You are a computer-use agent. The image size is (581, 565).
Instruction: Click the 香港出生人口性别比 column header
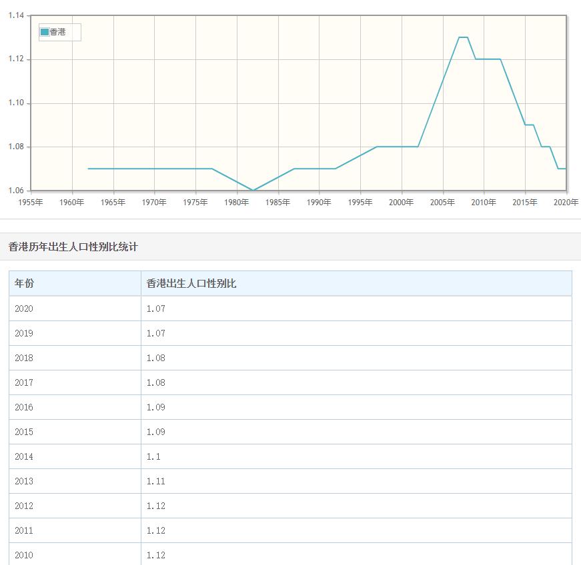[191, 284]
